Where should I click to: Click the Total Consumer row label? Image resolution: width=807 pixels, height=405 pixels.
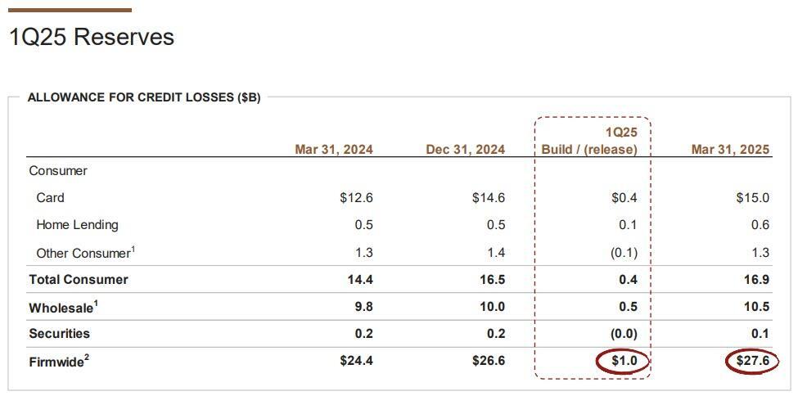(79, 280)
